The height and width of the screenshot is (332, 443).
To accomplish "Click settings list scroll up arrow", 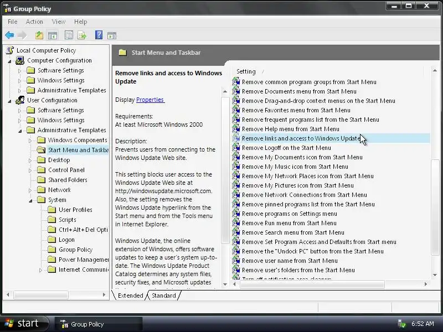I will 435,70.
